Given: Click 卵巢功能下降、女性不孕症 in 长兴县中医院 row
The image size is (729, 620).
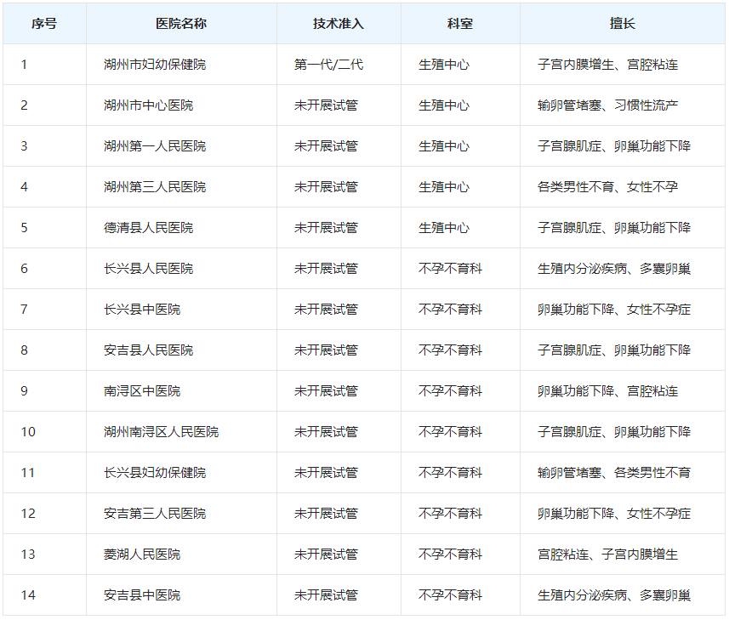Looking at the screenshot, I should point(614,310).
